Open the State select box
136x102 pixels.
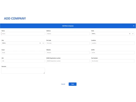(113, 34)
